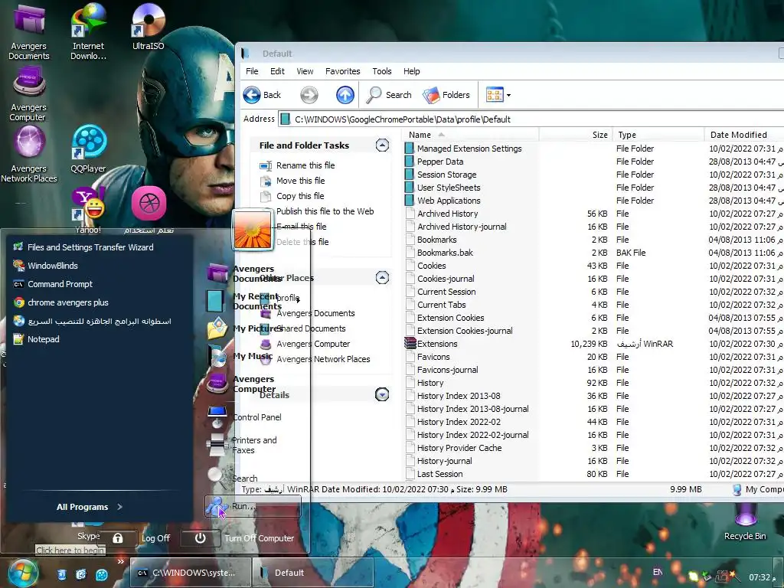The width and height of the screenshot is (784, 588).
Task: Switch to Default window taskbar button
Action: point(312,573)
